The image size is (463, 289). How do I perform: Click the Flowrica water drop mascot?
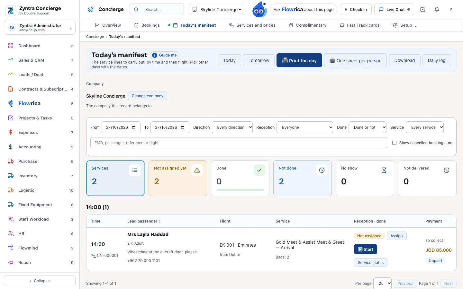coord(259,9)
